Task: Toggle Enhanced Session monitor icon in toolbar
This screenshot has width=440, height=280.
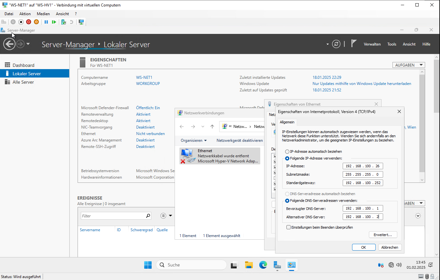Action: pyautogui.click(x=81, y=22)
